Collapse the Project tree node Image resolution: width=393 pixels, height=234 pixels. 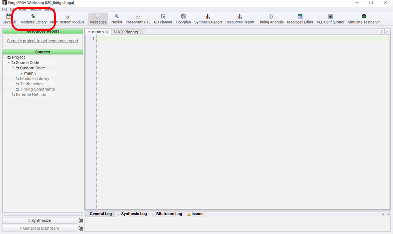(5, 57)
